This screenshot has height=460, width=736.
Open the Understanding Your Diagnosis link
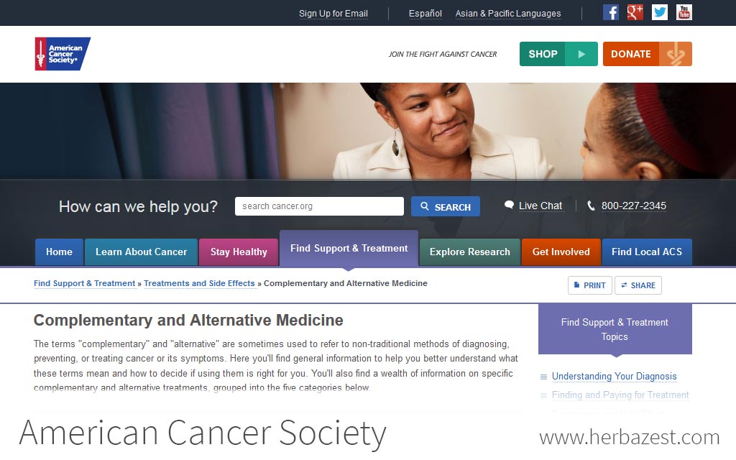coord(614,377)
